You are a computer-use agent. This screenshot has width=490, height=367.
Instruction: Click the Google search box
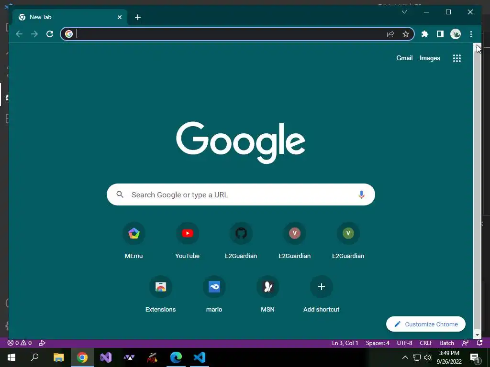[241, 194]
